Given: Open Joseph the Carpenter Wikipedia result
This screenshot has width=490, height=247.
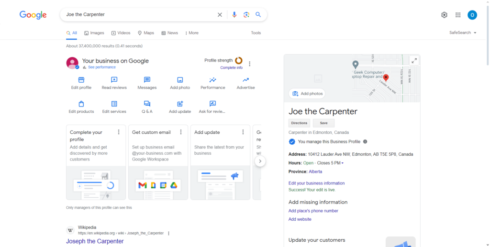Looking at the screenshot, I should tap(95, 241).
